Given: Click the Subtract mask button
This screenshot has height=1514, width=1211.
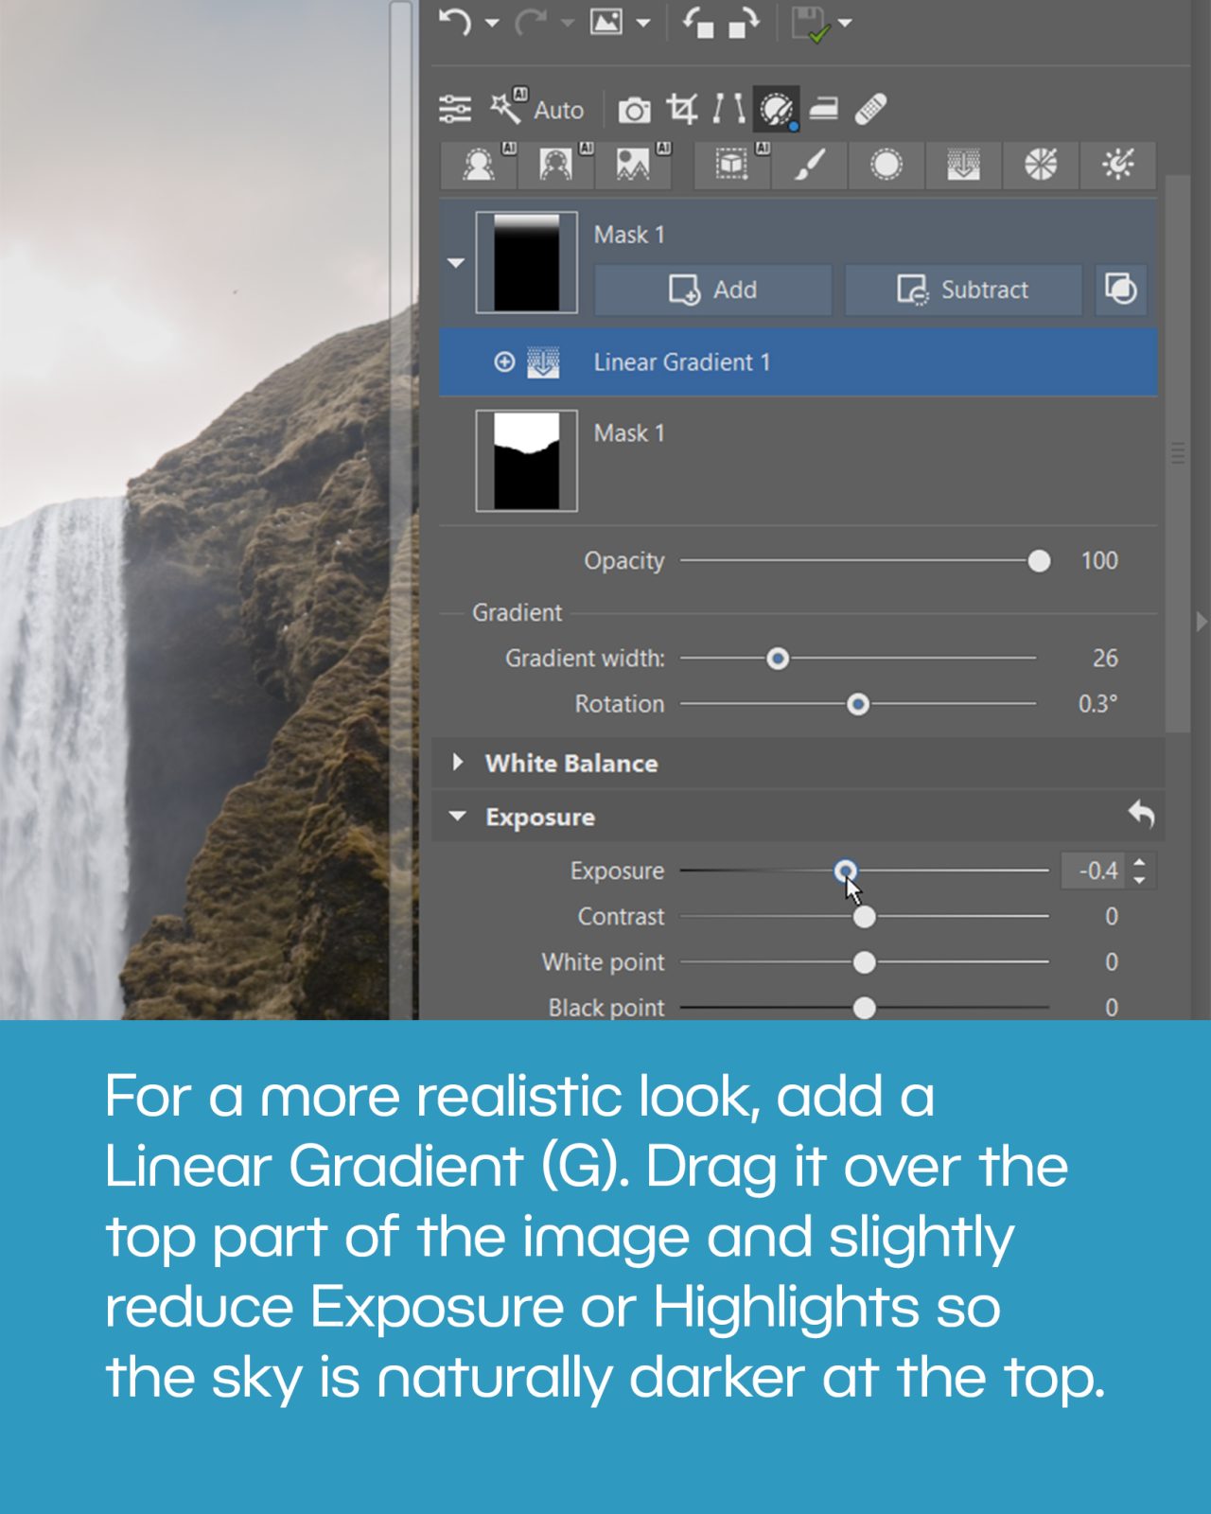Looking at the screenshot, I should coord(962,290).
